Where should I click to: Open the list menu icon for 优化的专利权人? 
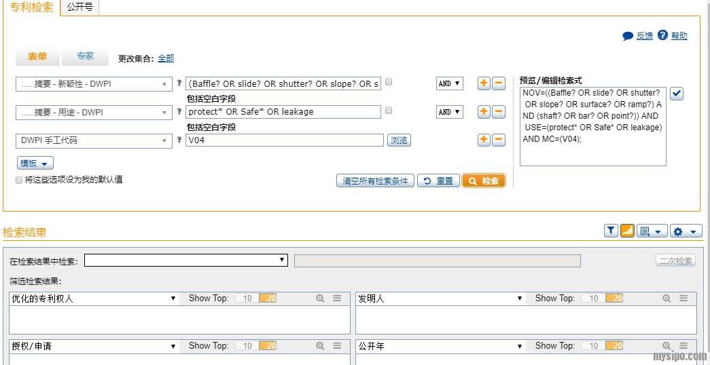coord(337,299)
